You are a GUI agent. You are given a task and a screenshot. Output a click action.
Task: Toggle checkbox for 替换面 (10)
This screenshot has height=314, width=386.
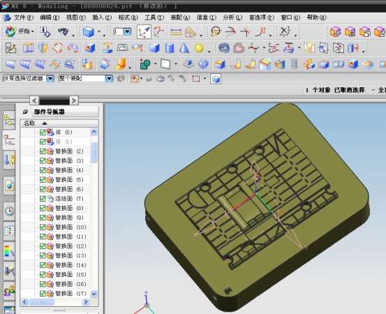43,227
